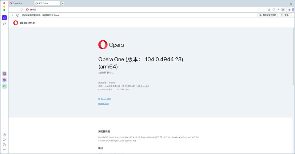Viewport: 295px width, 154px height.
Task: Click the 路径 heading
Action: [101, 148]
